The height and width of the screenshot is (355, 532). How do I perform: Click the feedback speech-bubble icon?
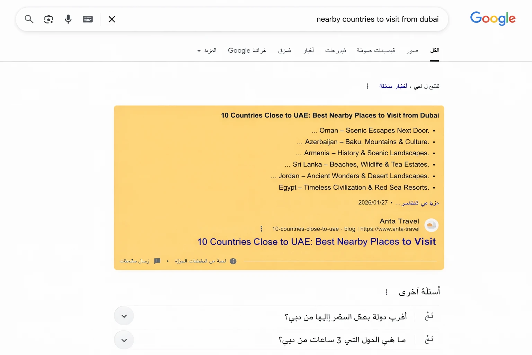(157, 261)
